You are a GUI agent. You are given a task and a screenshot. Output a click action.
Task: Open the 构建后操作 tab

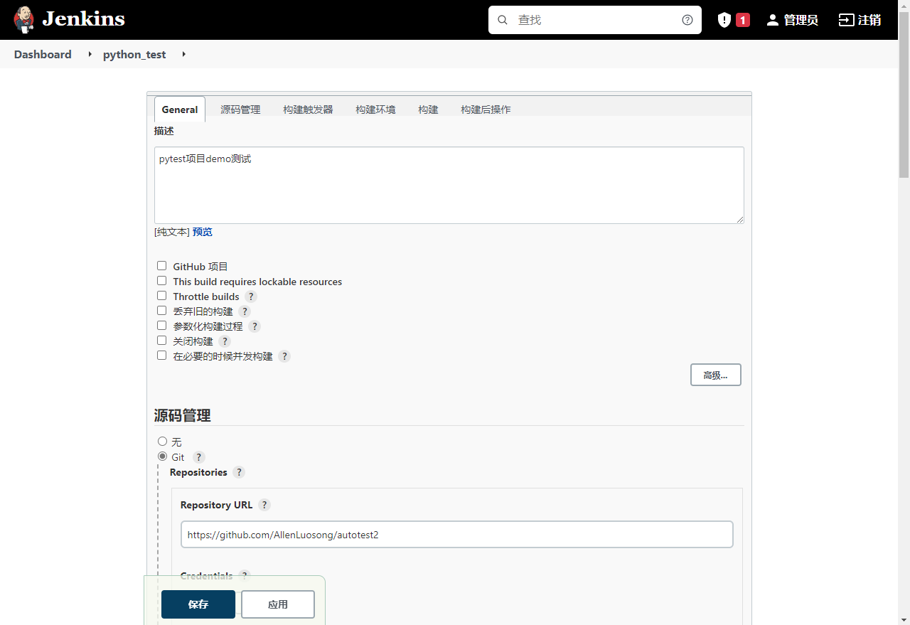point(486,109)
